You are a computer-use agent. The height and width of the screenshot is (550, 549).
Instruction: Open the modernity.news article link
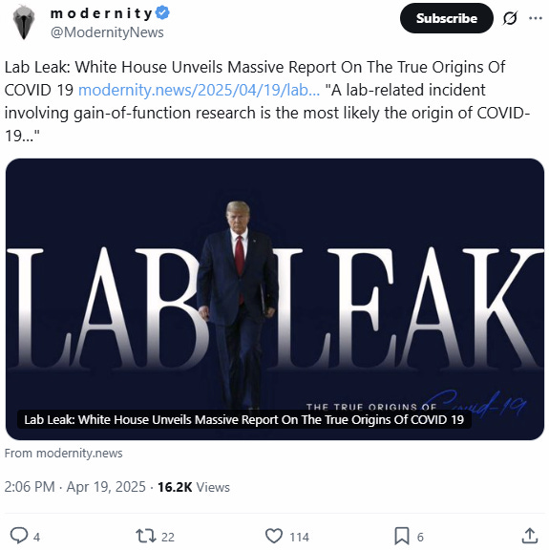199,90
